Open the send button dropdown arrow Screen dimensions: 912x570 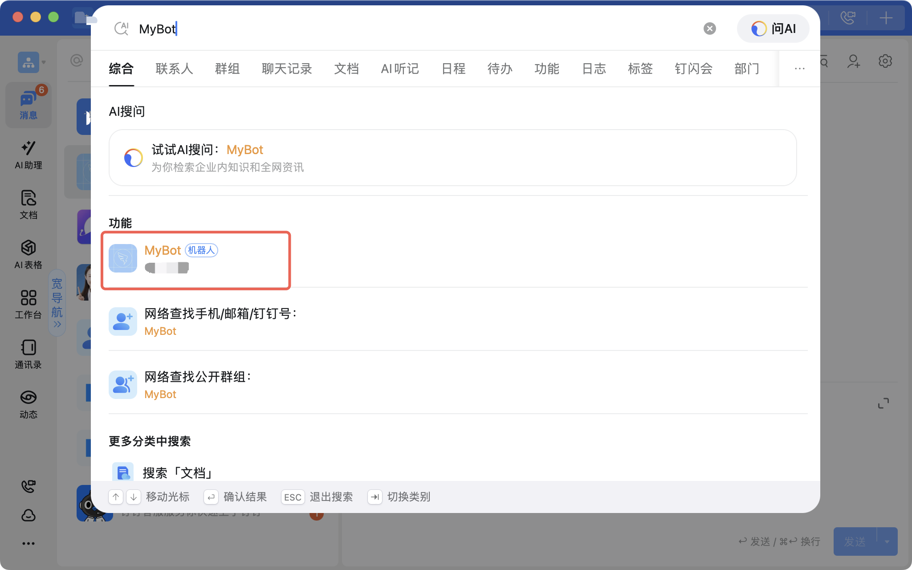point(887,541)
